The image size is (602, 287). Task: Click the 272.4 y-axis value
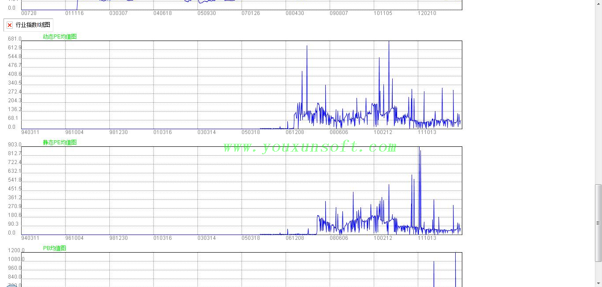(15, 92)
